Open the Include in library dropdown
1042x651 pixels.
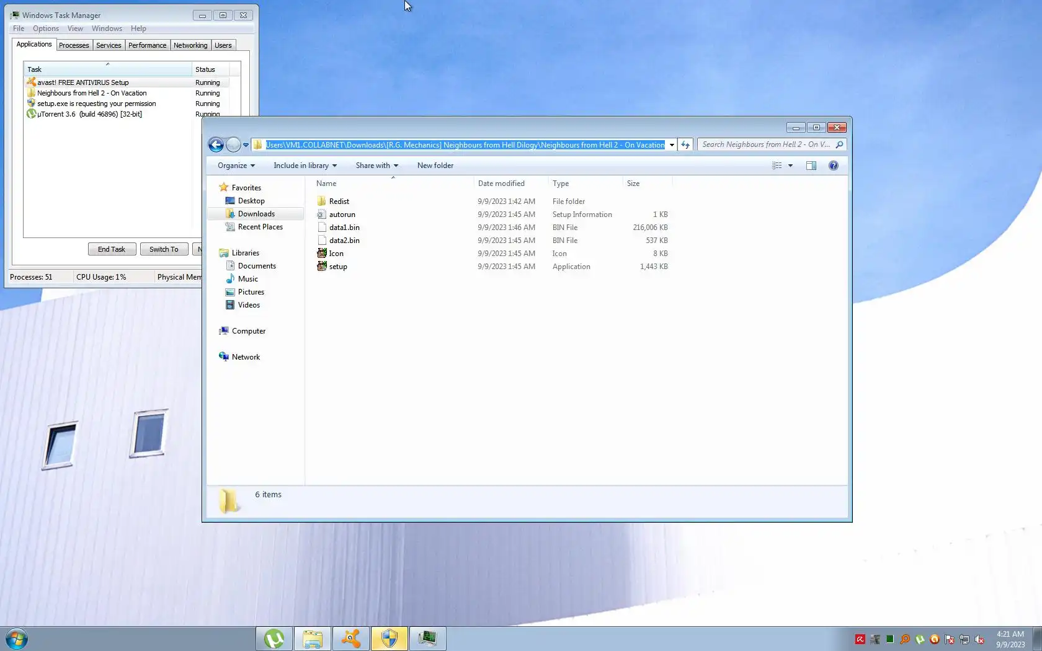point(305,166)
